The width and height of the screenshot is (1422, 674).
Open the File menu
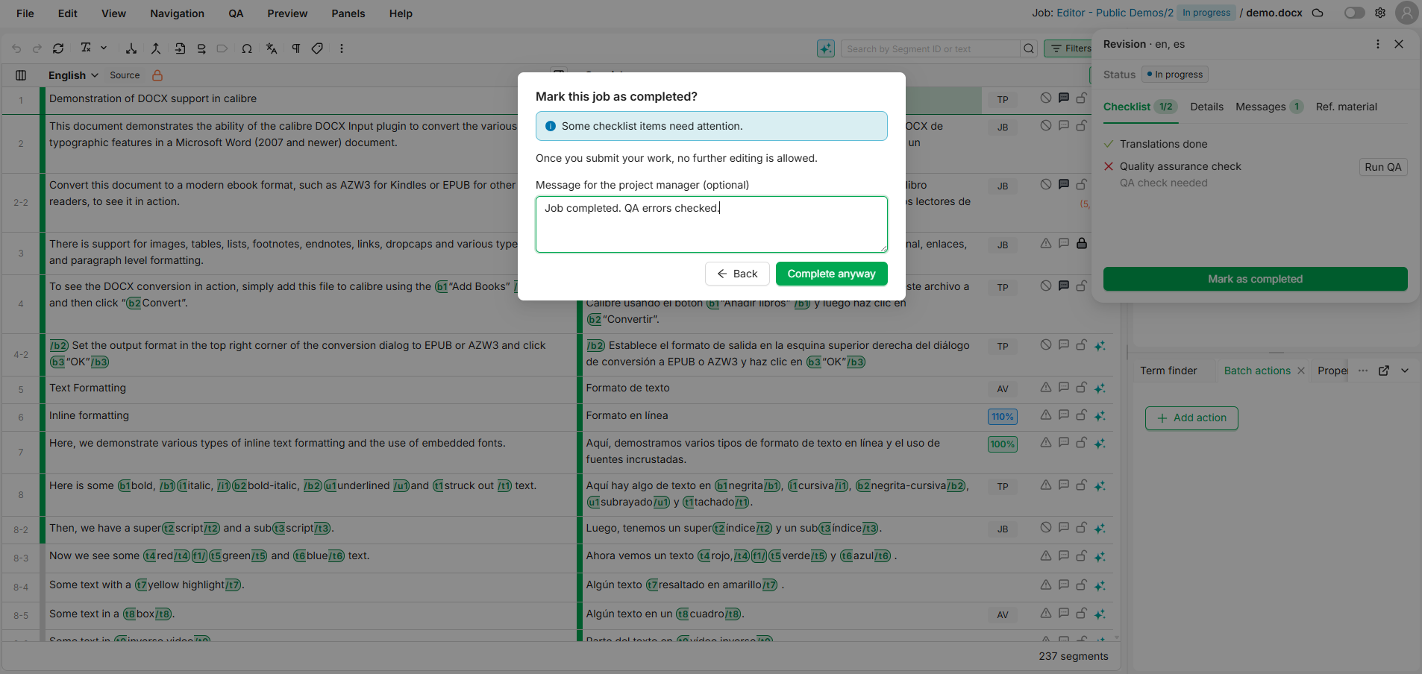pyautogui.click(x=25, y=13)
